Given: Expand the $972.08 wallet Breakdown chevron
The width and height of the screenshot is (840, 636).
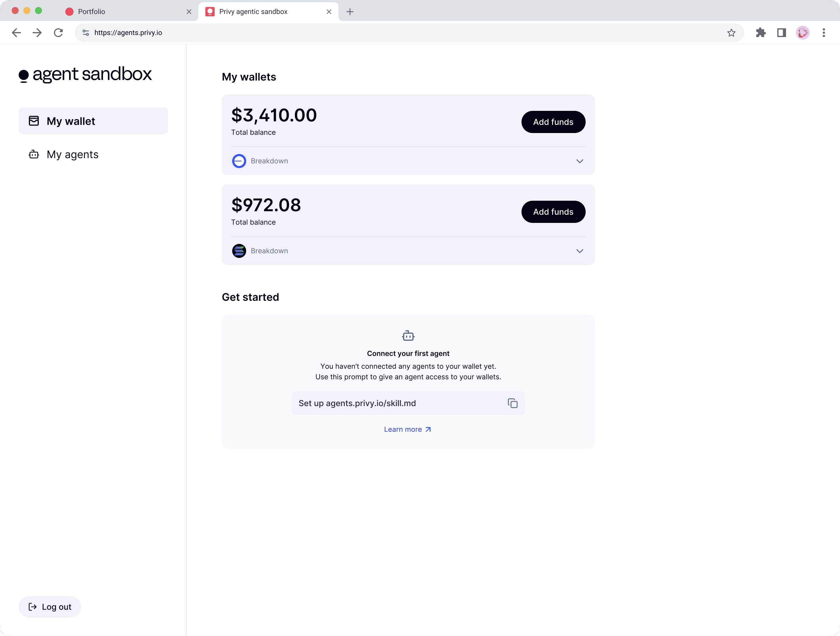Looking at the screenshot, I should [x=580, y=251].
